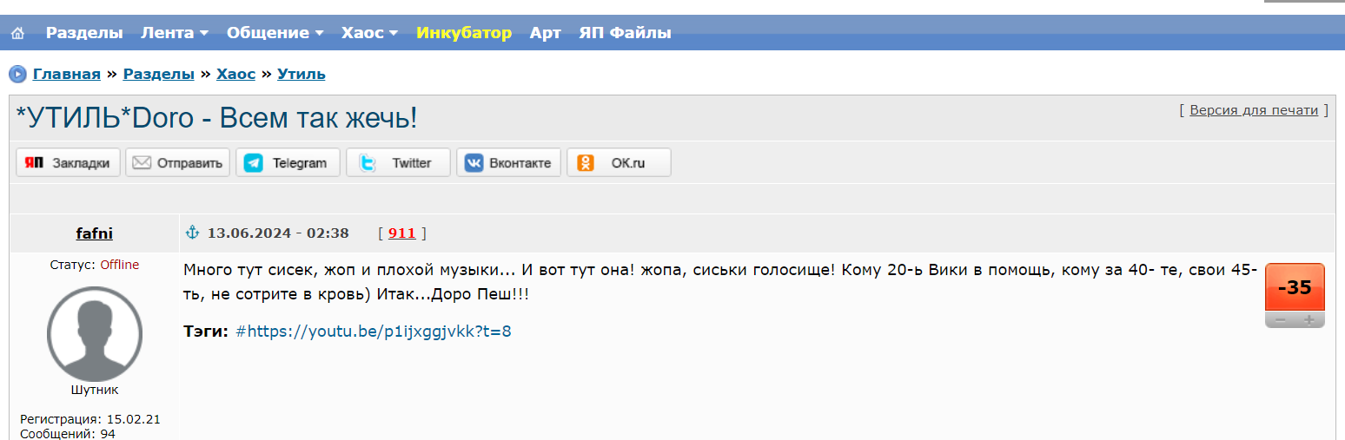Open the ЯП Файлы menu item
The image size is (1345, 440).
[x=625, y=33]
